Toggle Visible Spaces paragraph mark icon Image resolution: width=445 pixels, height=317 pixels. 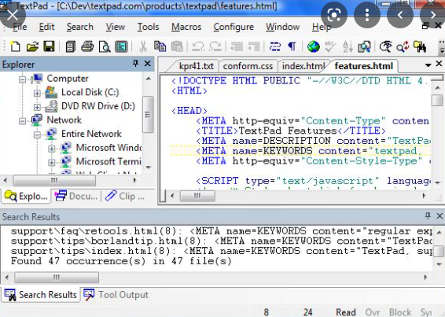point(292,46)
